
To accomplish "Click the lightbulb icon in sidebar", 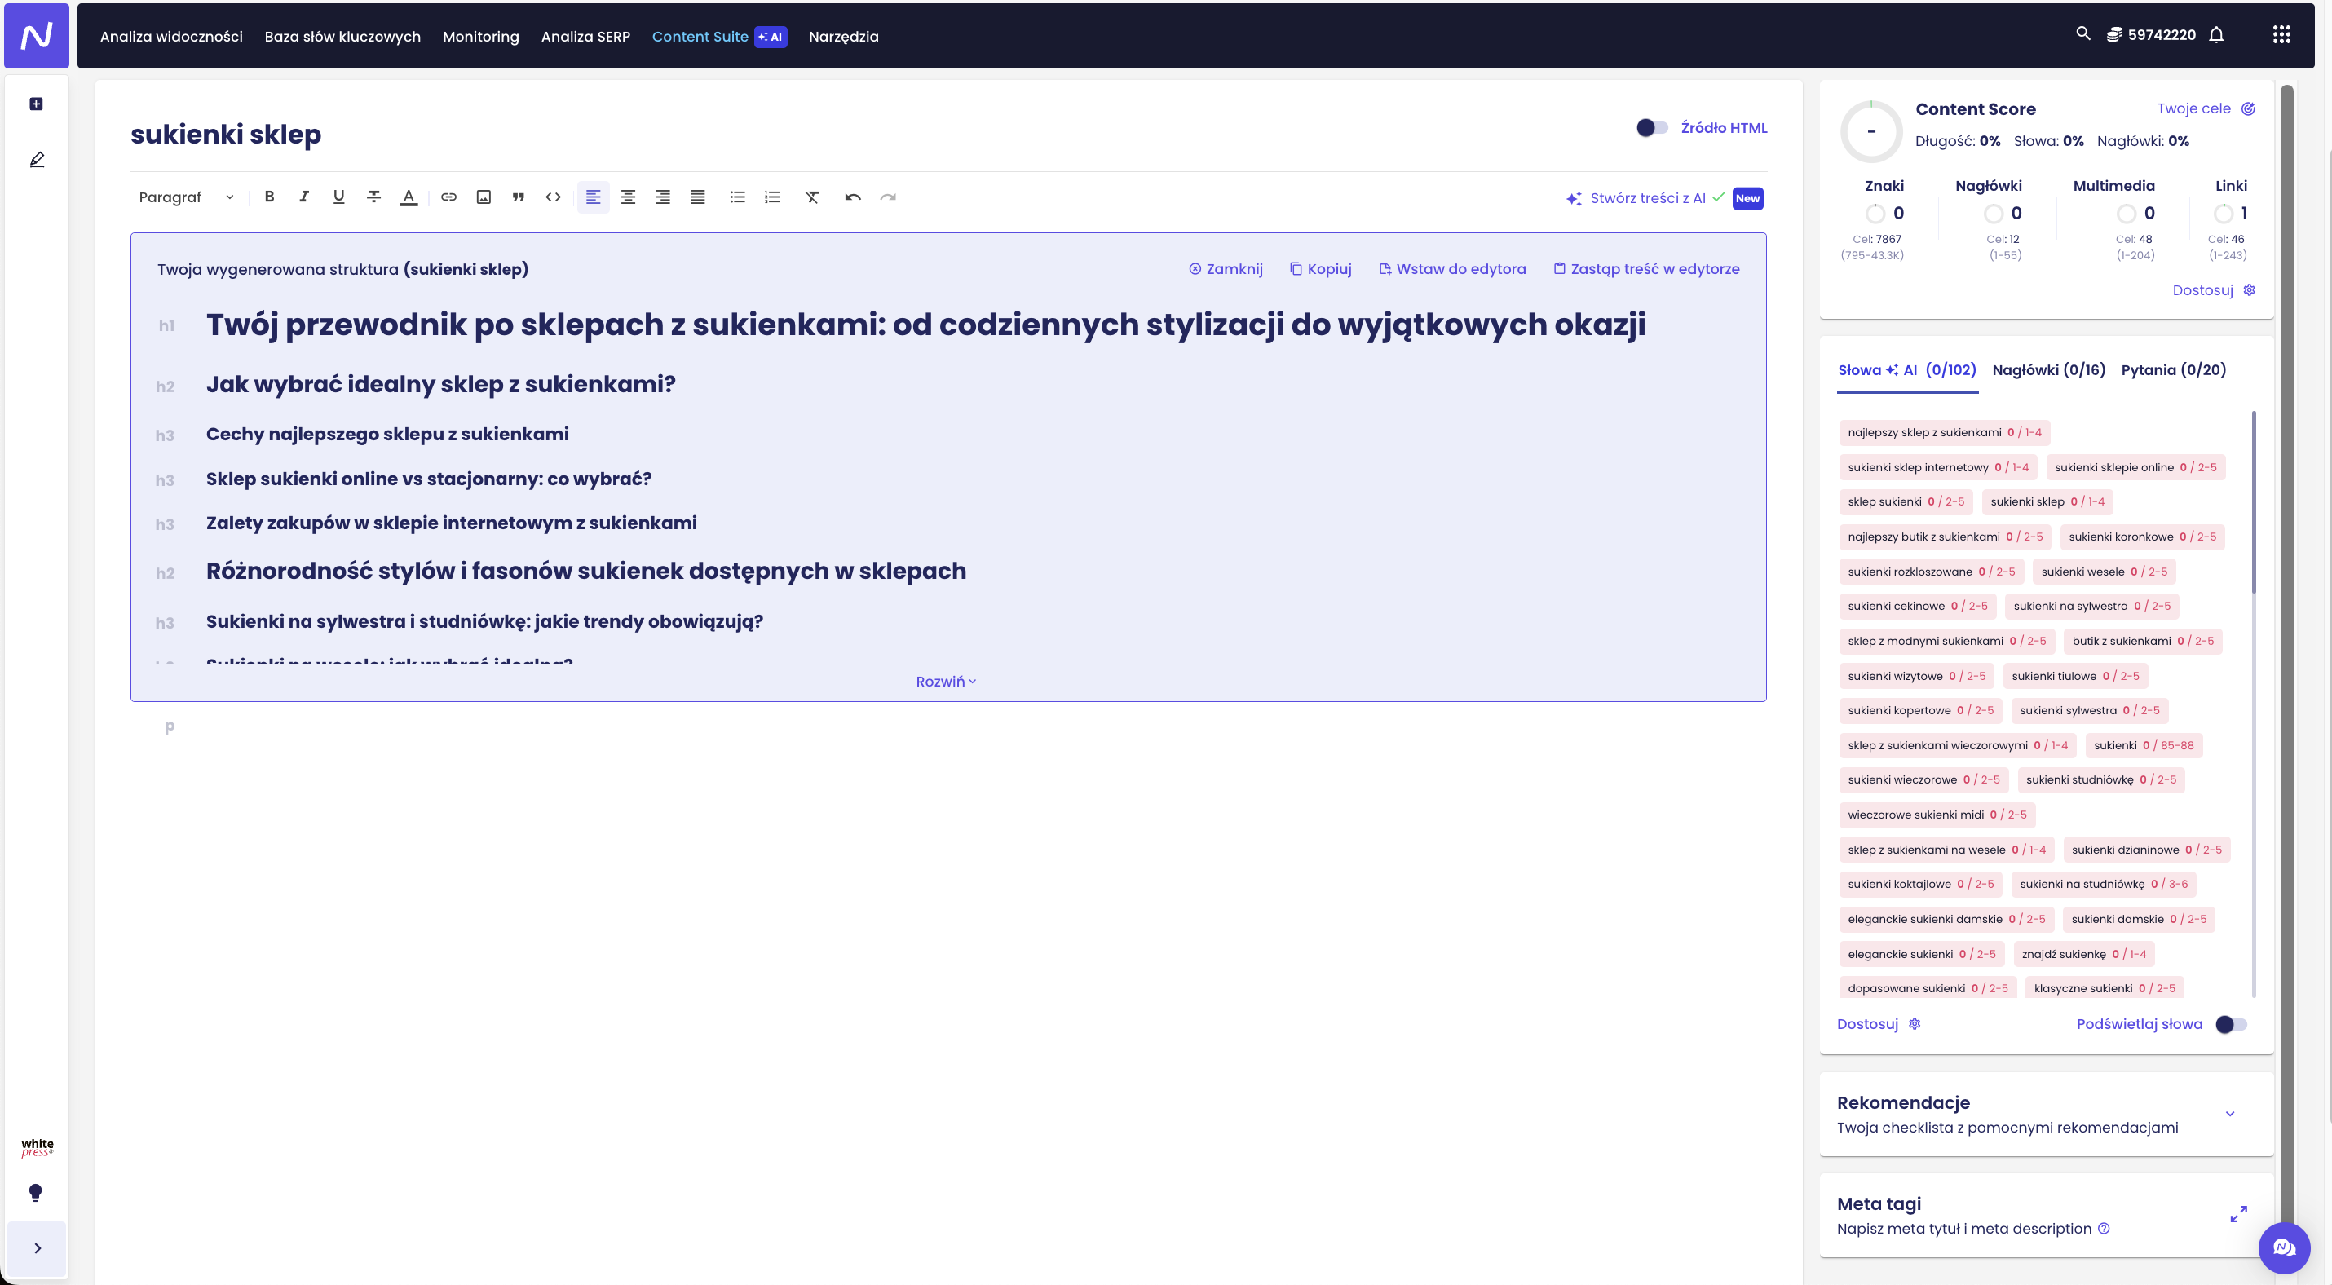I will coord(35,1193).
